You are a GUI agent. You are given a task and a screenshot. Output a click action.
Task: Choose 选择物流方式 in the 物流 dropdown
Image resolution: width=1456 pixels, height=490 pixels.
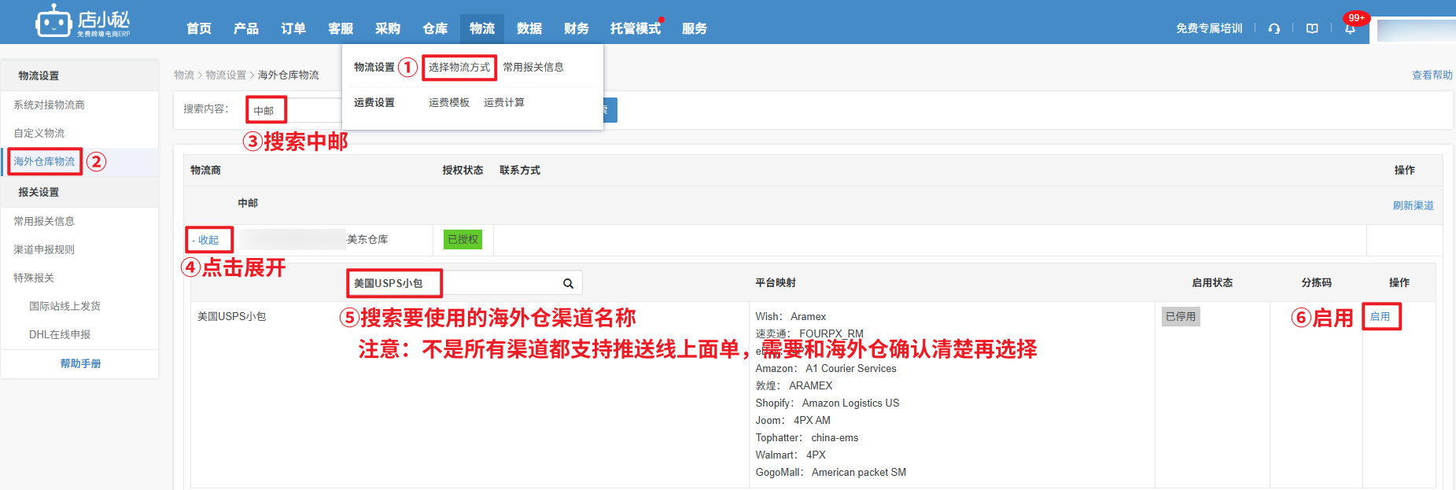[x=459, y=68]
